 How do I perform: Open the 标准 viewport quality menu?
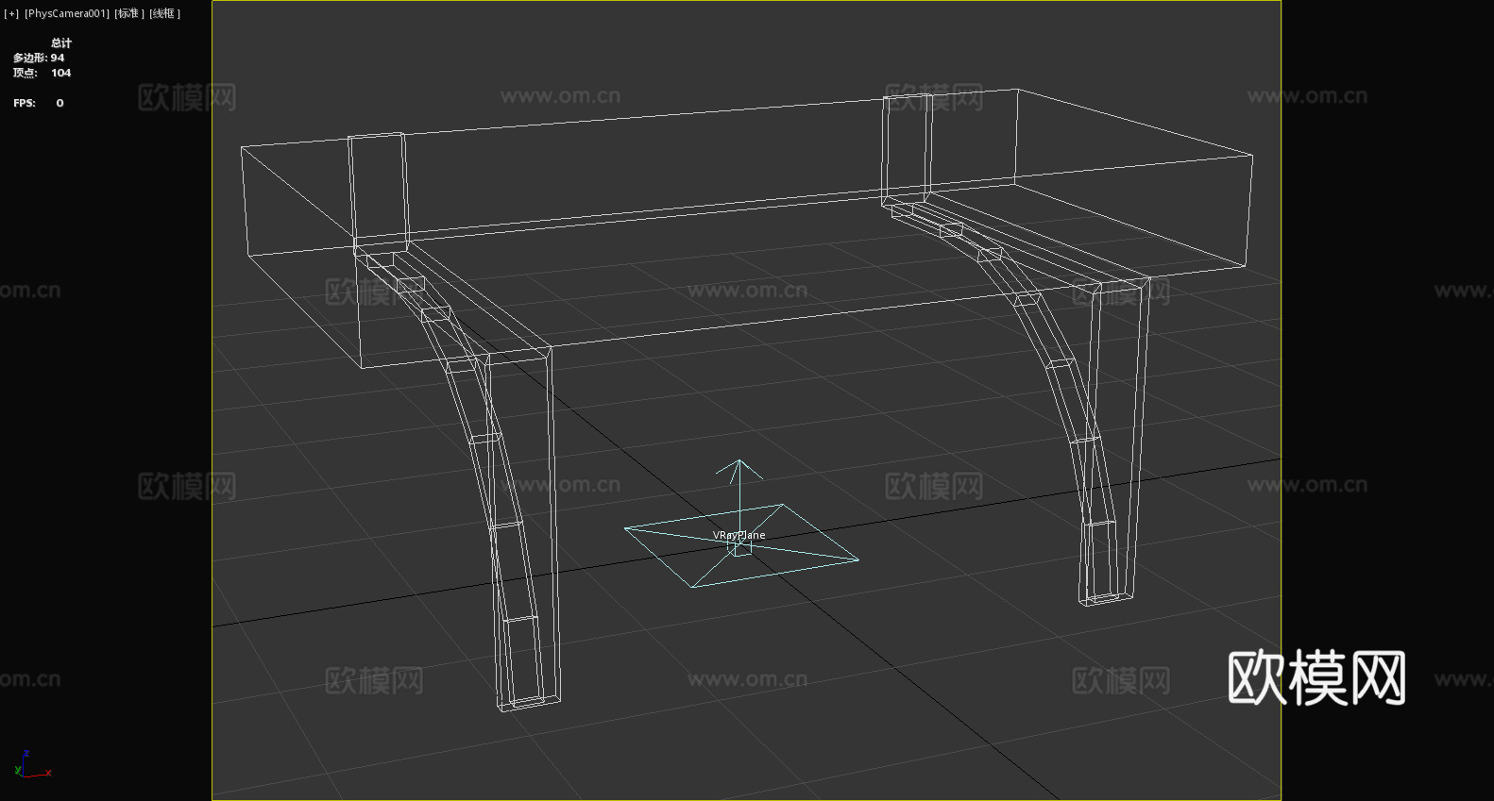129,13
